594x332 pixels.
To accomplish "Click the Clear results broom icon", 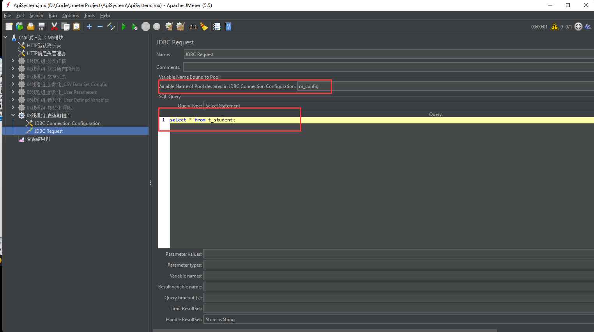I will point(169,26).
